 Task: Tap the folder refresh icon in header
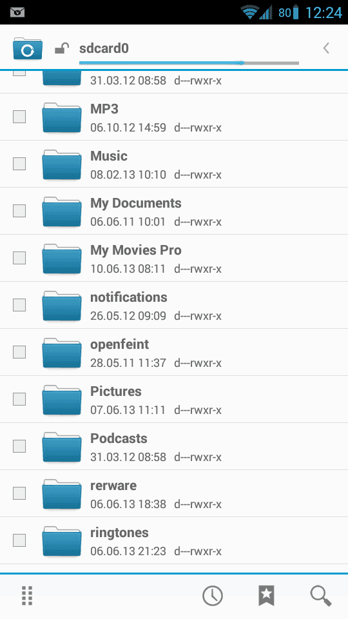(x=27, y=48)
